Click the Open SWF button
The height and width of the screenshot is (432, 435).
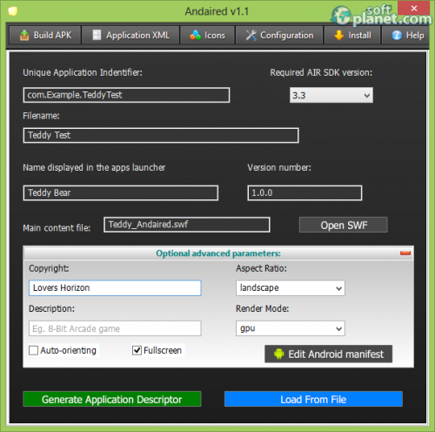click(344, 225)
